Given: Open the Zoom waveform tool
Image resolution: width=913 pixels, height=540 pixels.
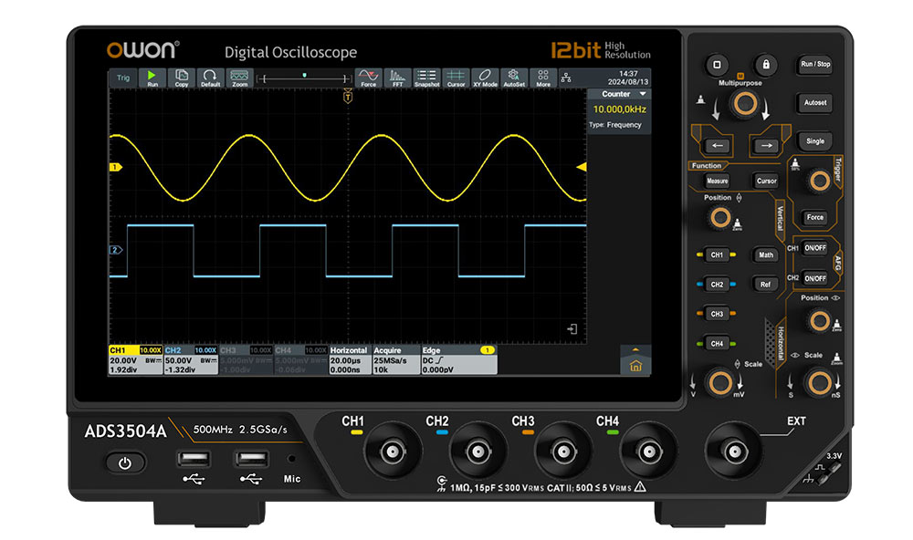Looking at the screenshot, I should [x=239, y=78].
